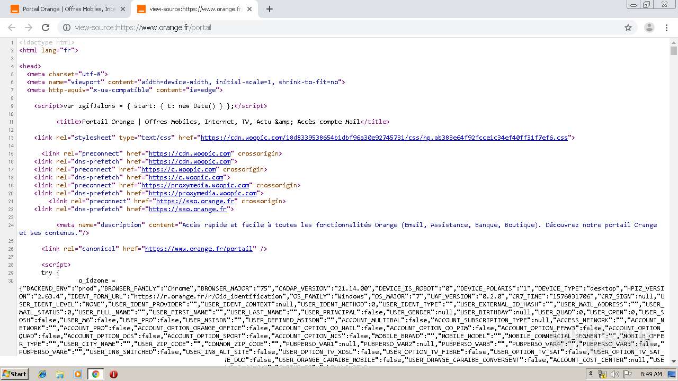Switch to the Portail Orange tab
This screenshot has height=381, width=678.
tap(67, 9)
